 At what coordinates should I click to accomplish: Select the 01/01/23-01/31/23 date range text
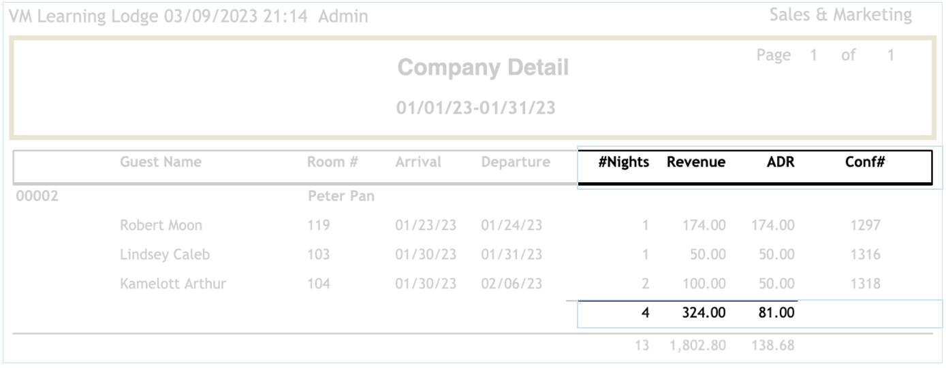pyautogui.click(x=475, y=107)
